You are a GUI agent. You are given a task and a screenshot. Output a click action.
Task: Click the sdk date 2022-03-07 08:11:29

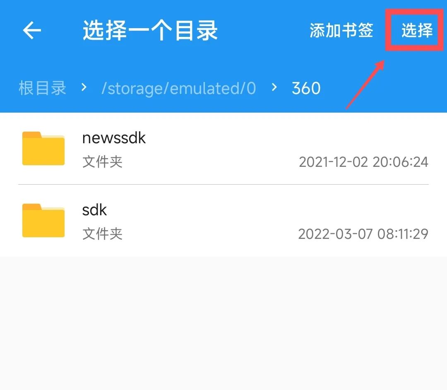[x=363, y=234]
